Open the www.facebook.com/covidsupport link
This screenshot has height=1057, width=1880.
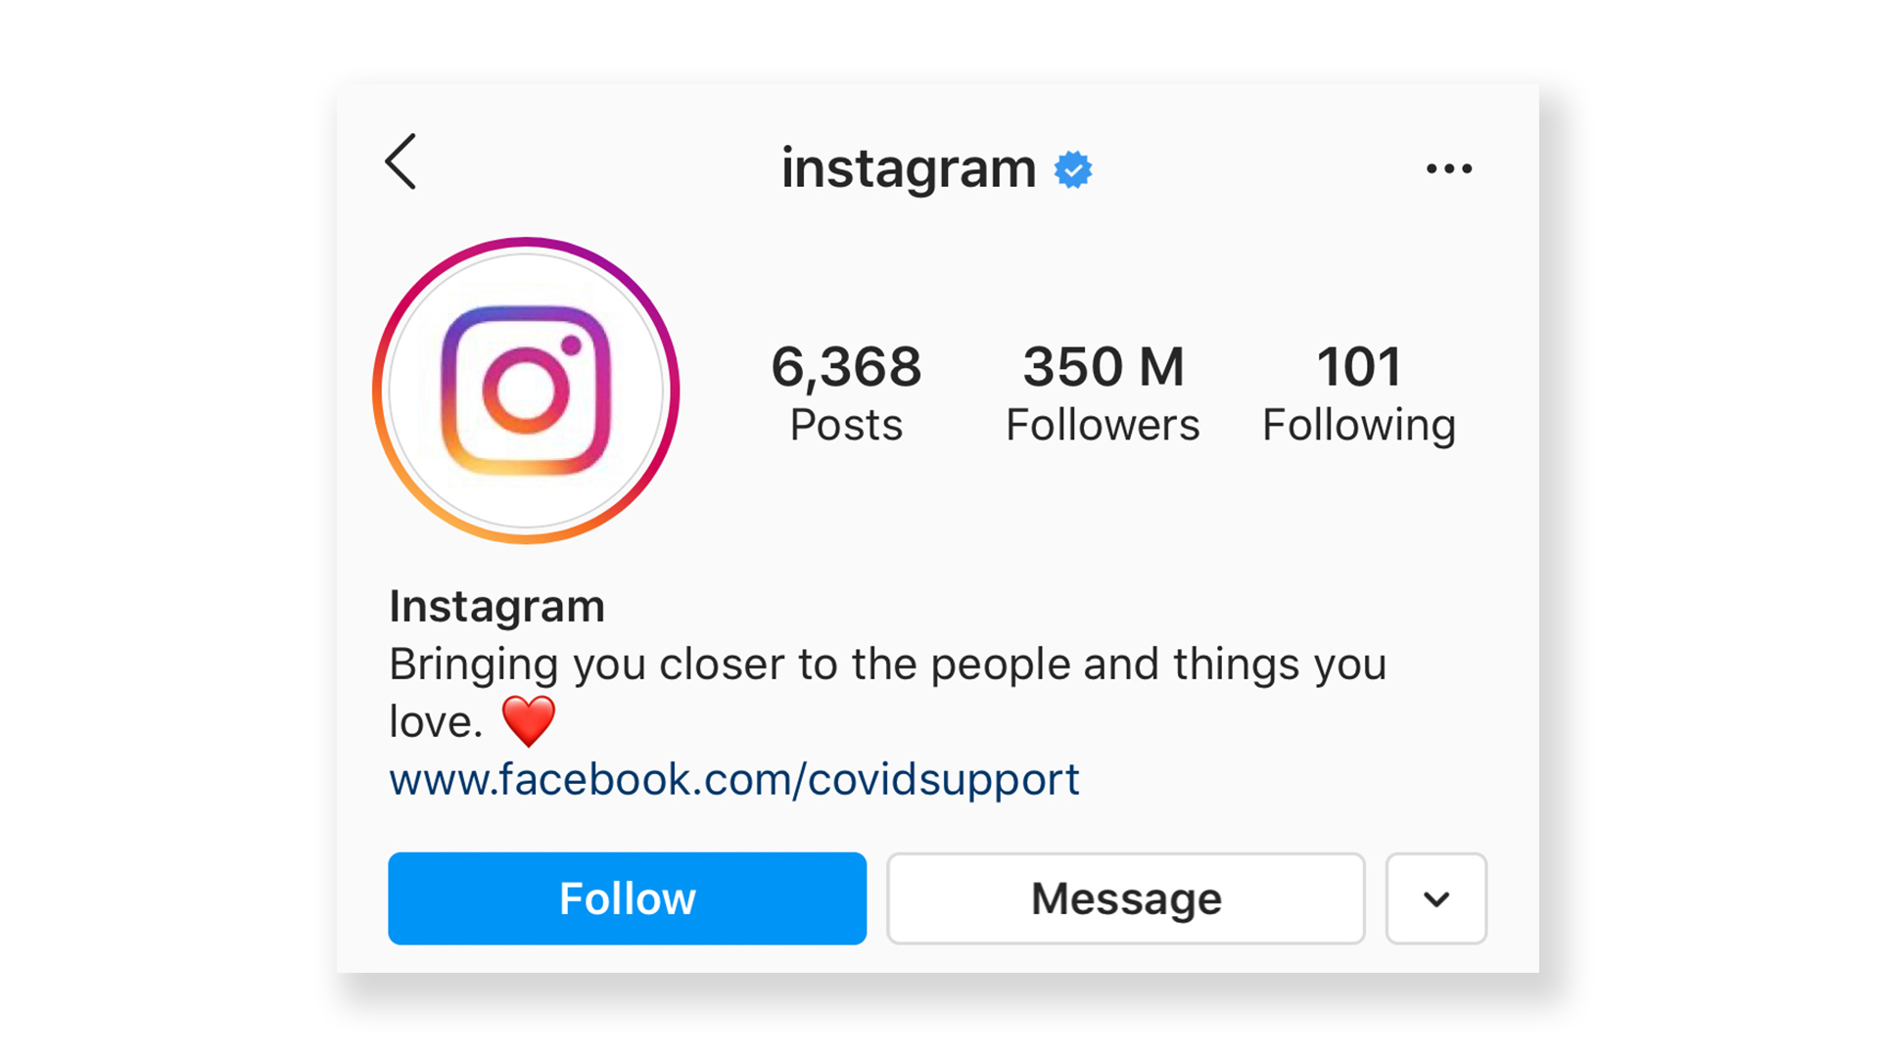pos(734,778)
